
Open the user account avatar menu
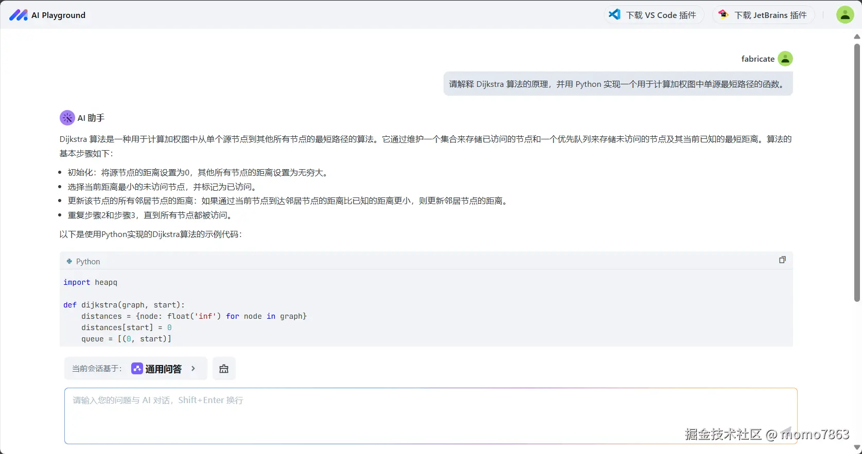tap(845, 15)
